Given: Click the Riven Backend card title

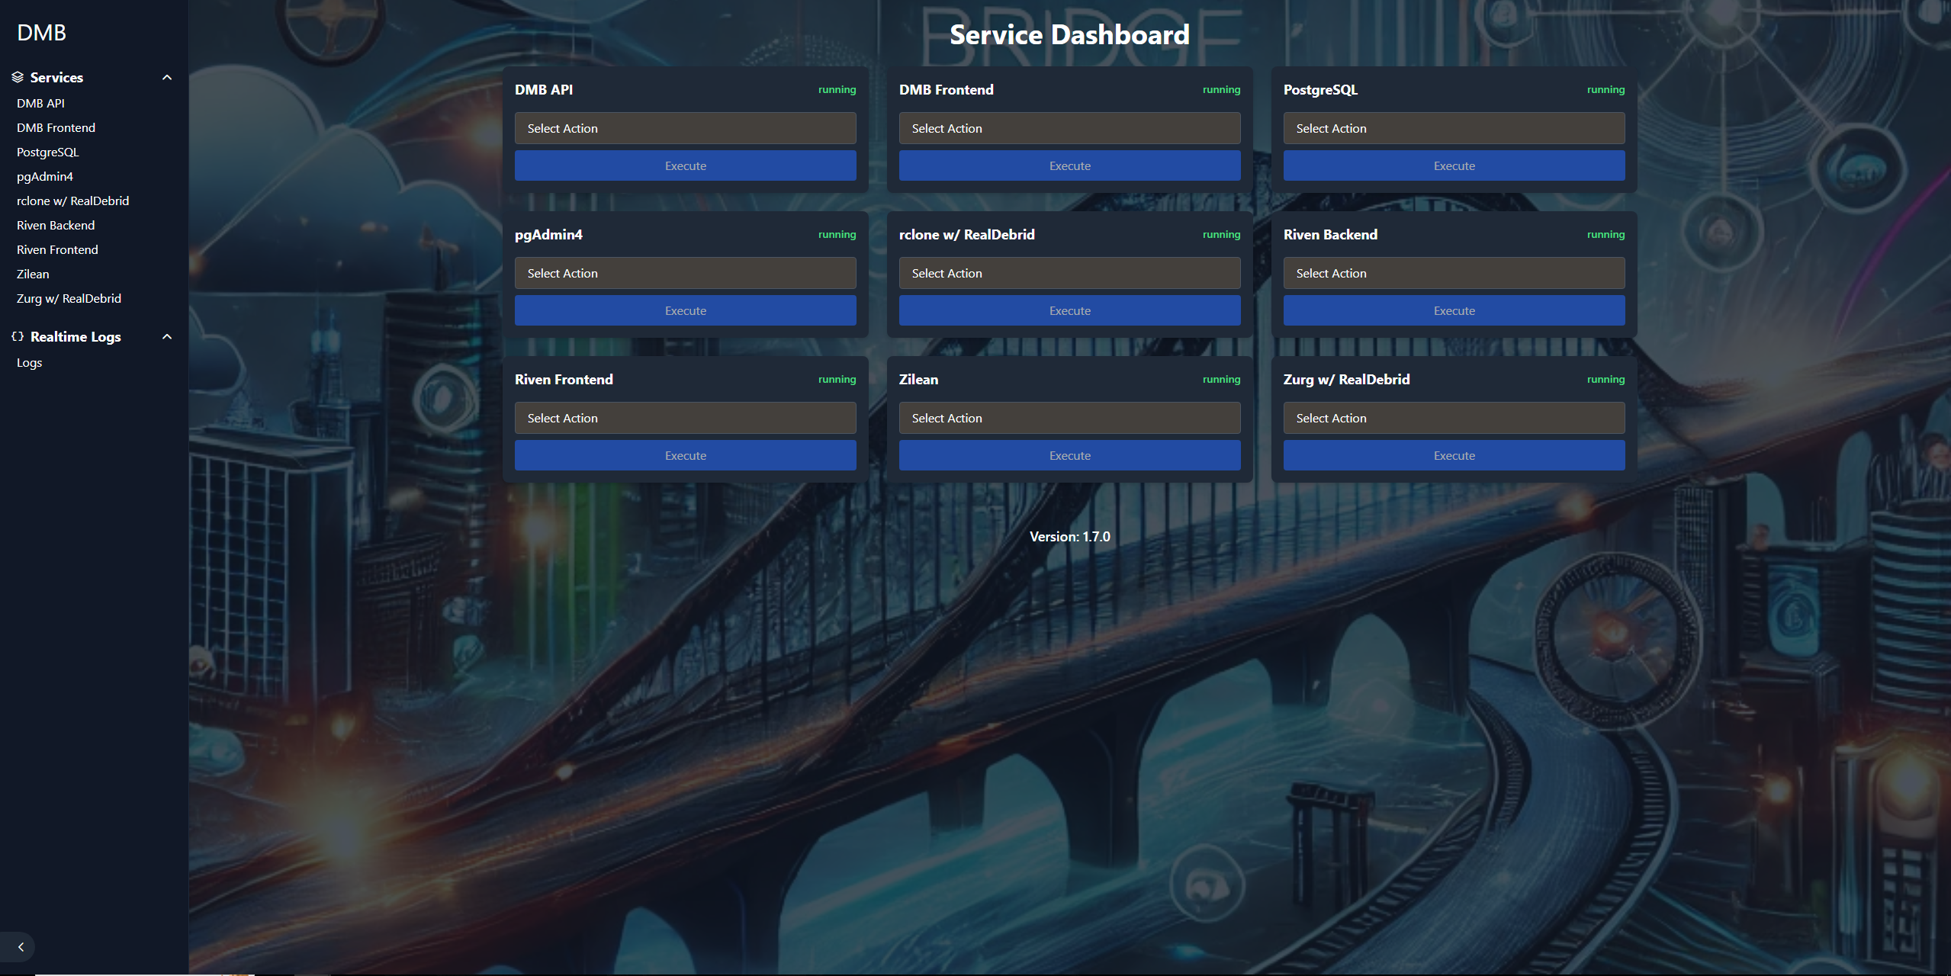Looking at the screenshot, I should (x=1330, y=234).
